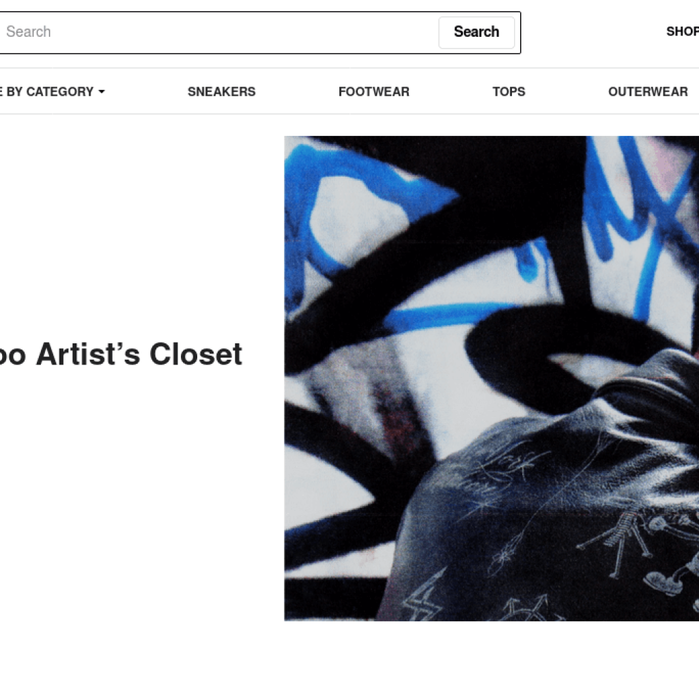Click the caret arrow beside BY CATEGORY
This screenshot has height=699, width=699.
102,92
